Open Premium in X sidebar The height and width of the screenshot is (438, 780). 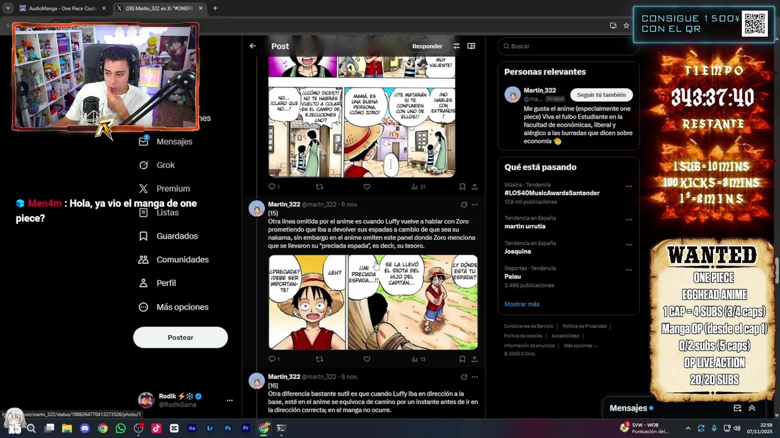[165, 189]
